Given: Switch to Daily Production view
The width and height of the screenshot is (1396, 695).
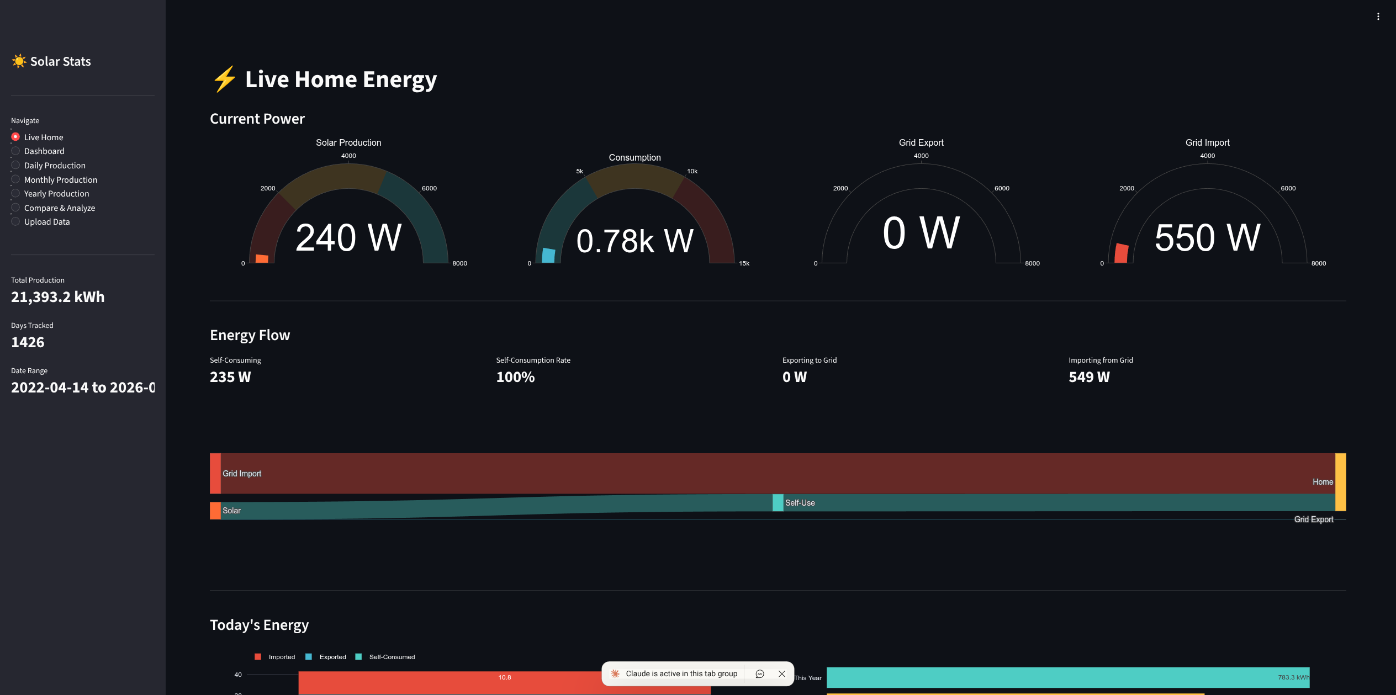Looking at the screenshot, I should pyautogui.click(x=55, y=165).
